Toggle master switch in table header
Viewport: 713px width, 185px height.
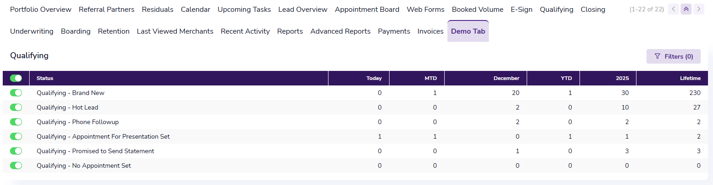point(16,78)
